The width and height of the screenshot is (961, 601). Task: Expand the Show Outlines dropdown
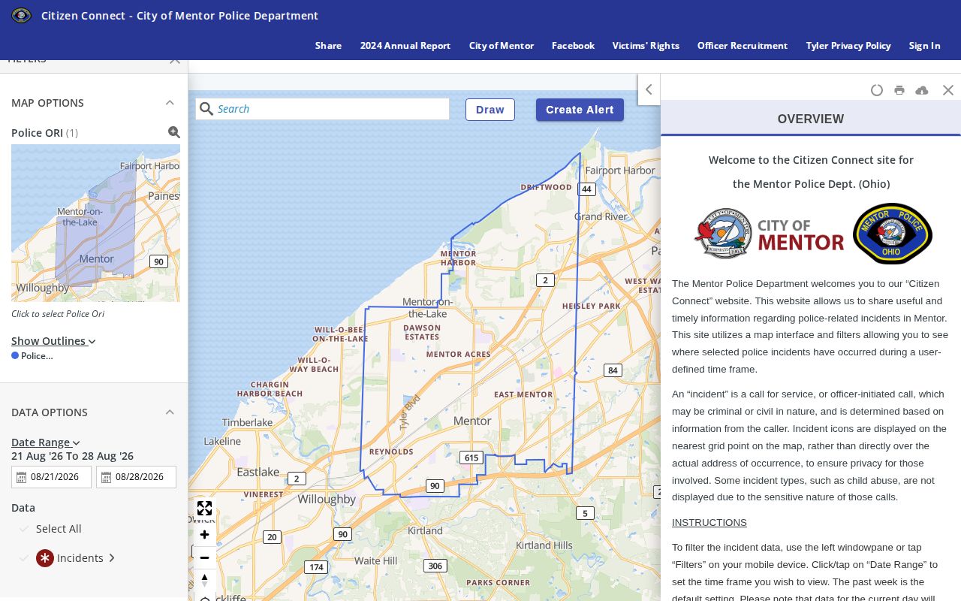[53, 341]
